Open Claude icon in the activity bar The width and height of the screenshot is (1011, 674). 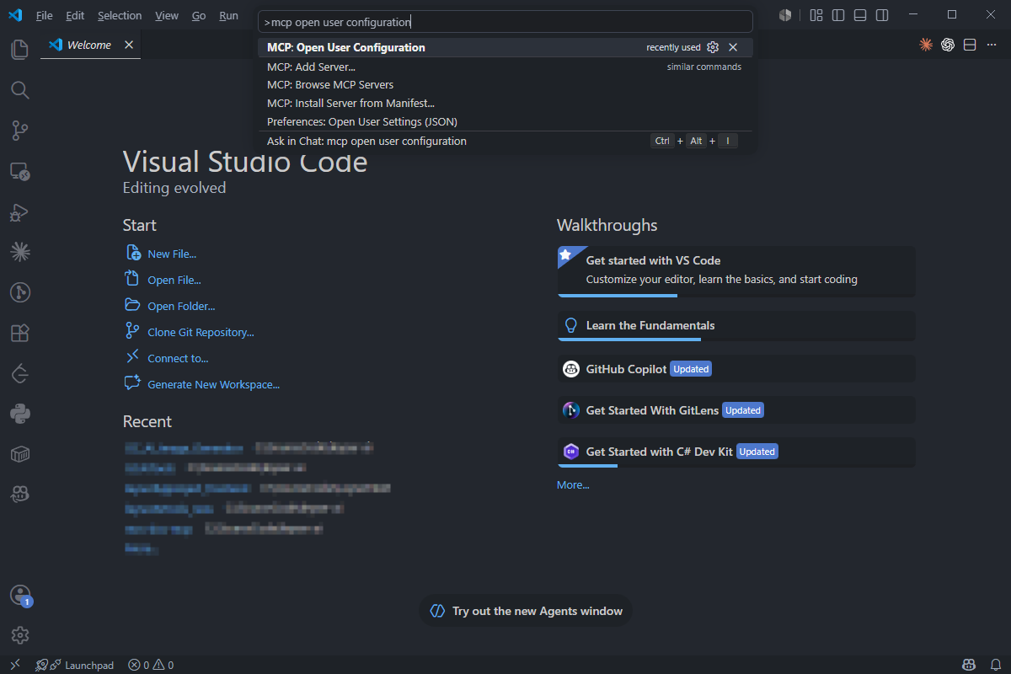click(x=19, y=251)
